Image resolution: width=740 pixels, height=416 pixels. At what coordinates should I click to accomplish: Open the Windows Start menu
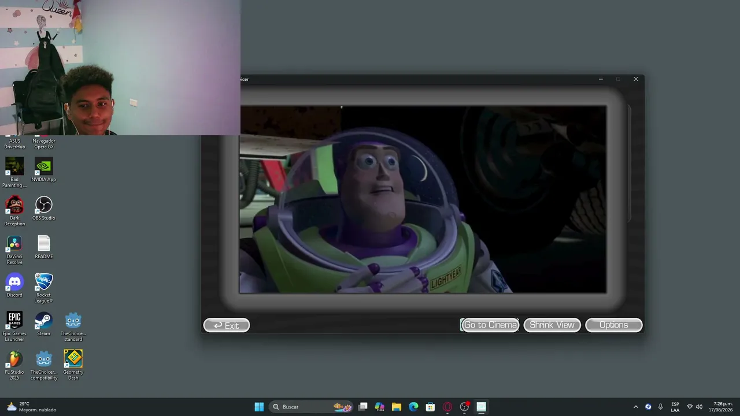click(x=259, y=407)
